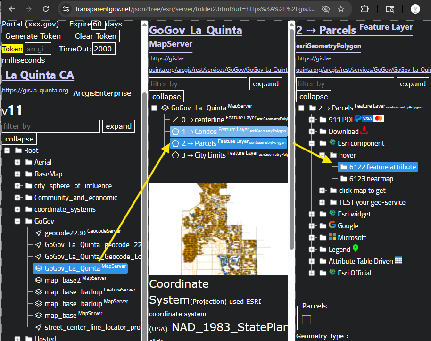Collapse the GoGov folder node
Screen dimensions: 431x341
click(x=17, y=221)
